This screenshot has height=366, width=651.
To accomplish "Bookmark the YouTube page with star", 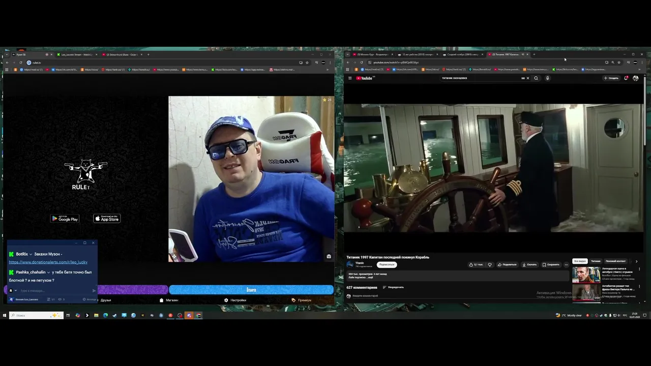I will click(x=619, y=63).
